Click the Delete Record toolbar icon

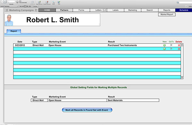point(47,3)
